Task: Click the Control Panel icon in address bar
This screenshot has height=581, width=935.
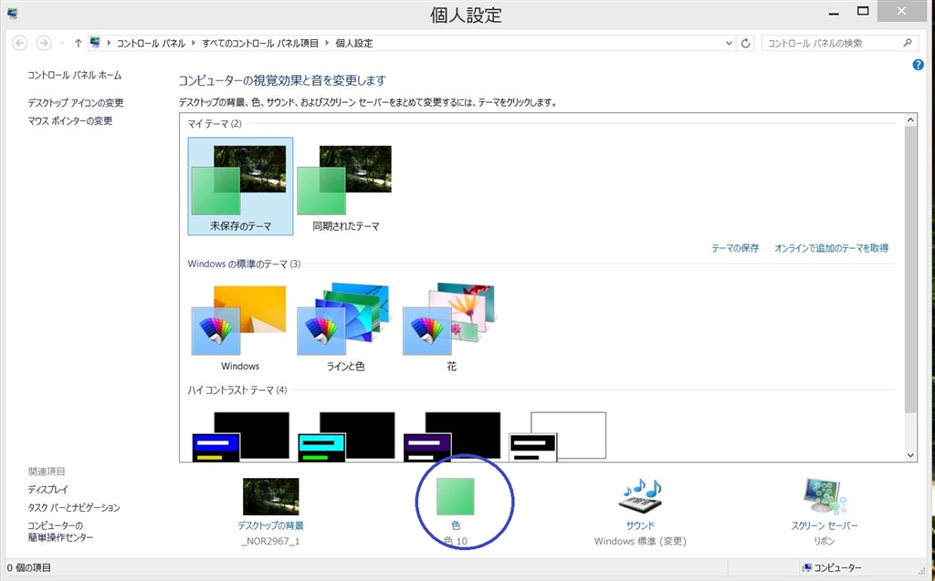Action: point(95,43)
